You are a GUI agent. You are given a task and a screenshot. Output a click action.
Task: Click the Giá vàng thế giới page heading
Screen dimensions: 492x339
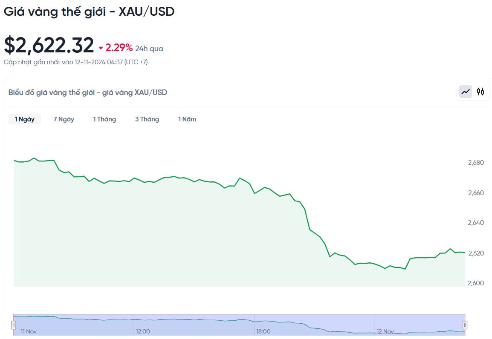tap(89, 12)
